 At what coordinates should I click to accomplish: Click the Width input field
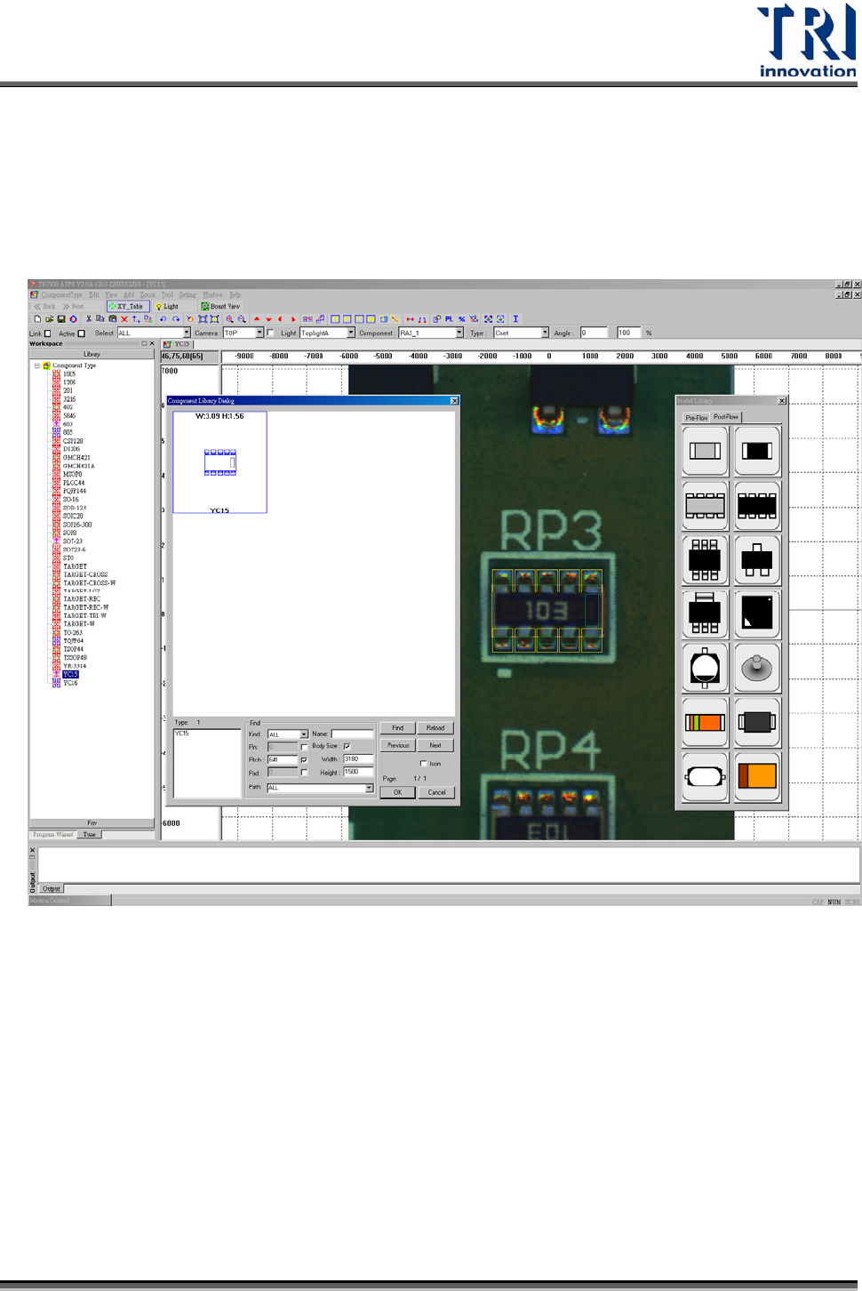point(358,759)
